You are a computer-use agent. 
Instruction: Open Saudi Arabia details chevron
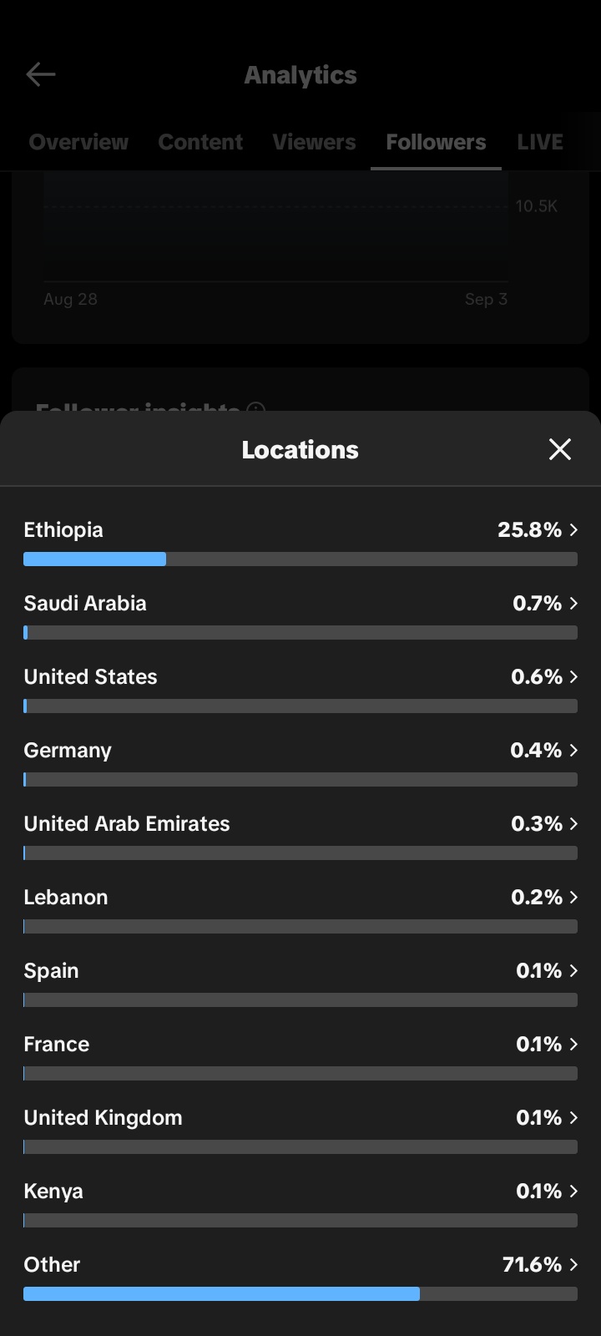573,603
